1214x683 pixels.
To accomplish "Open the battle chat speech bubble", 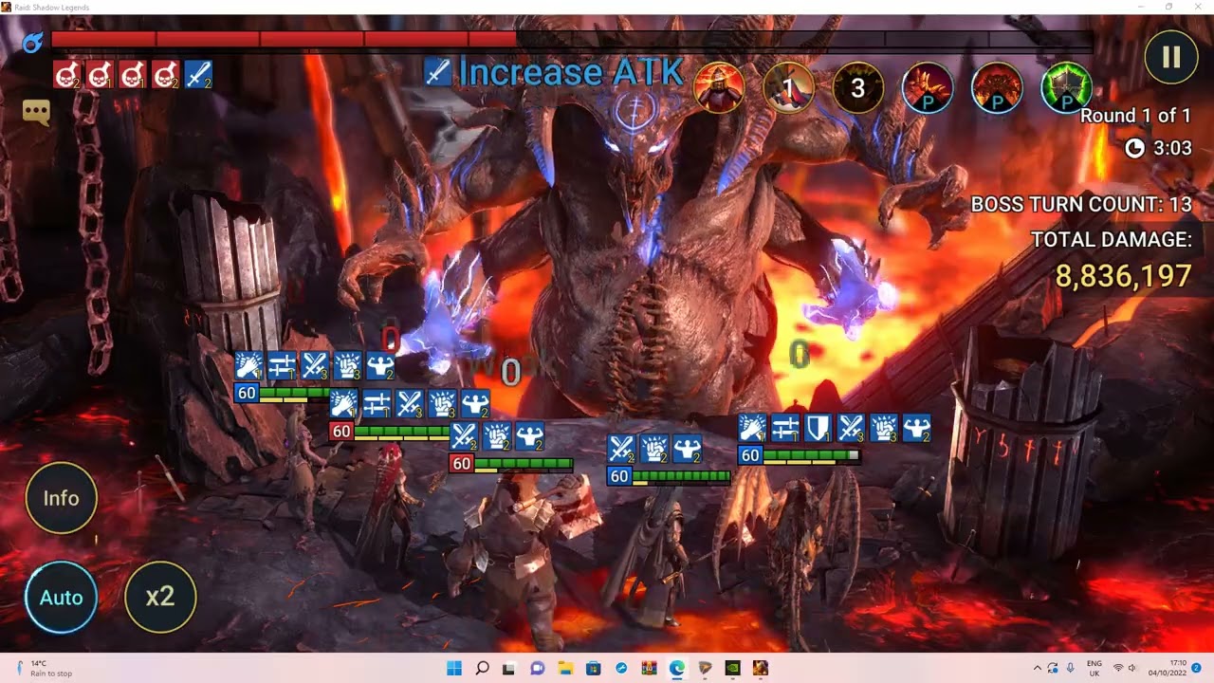I will coord(36,112).
